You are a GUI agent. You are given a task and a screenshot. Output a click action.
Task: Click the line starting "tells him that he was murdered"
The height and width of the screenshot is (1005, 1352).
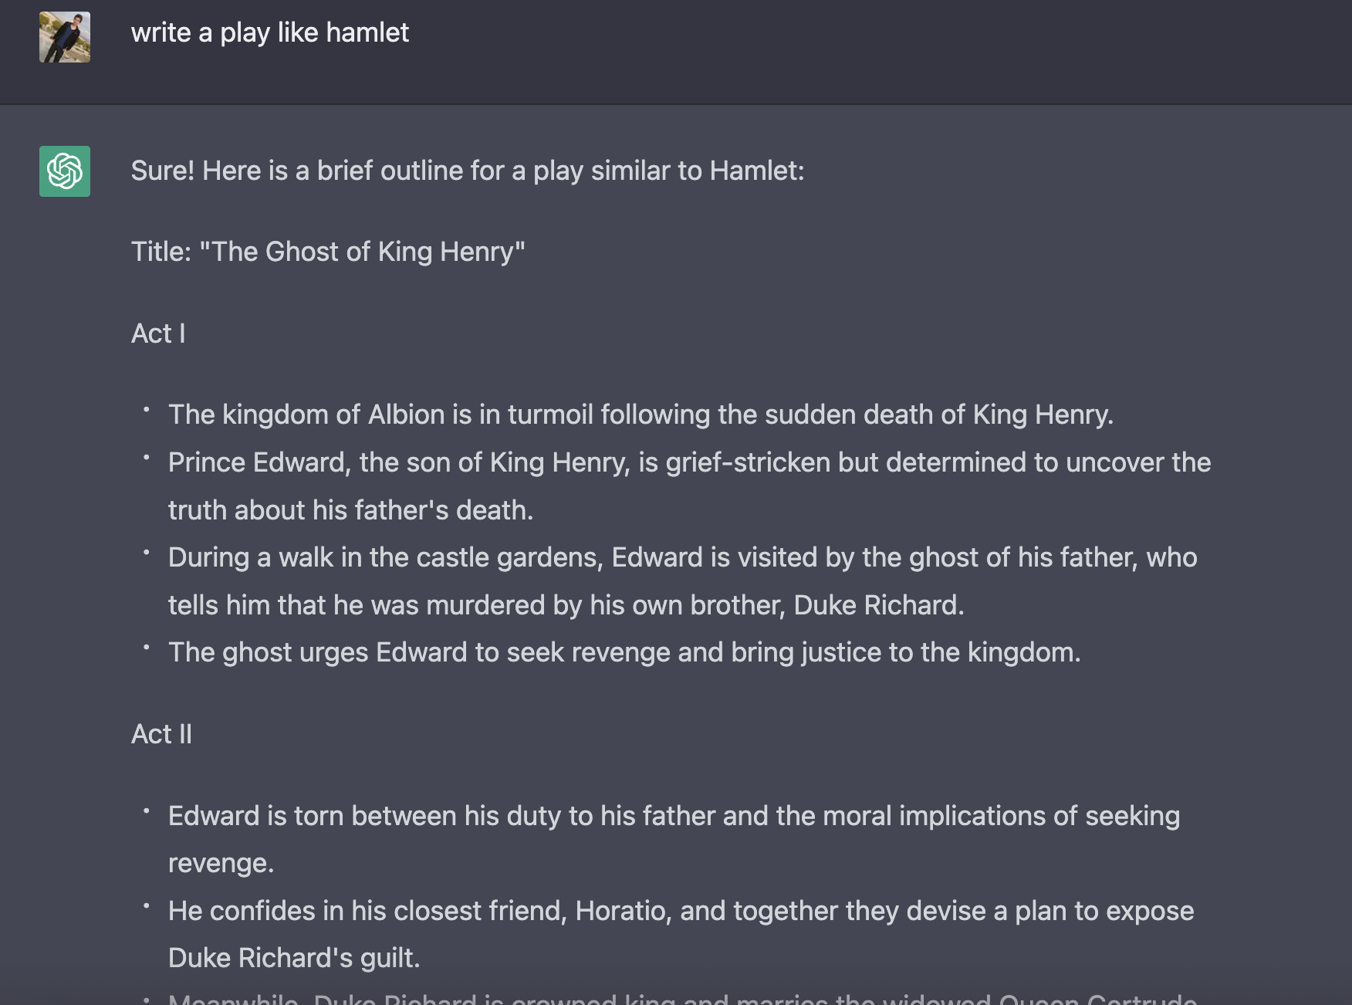coord(566,605)
